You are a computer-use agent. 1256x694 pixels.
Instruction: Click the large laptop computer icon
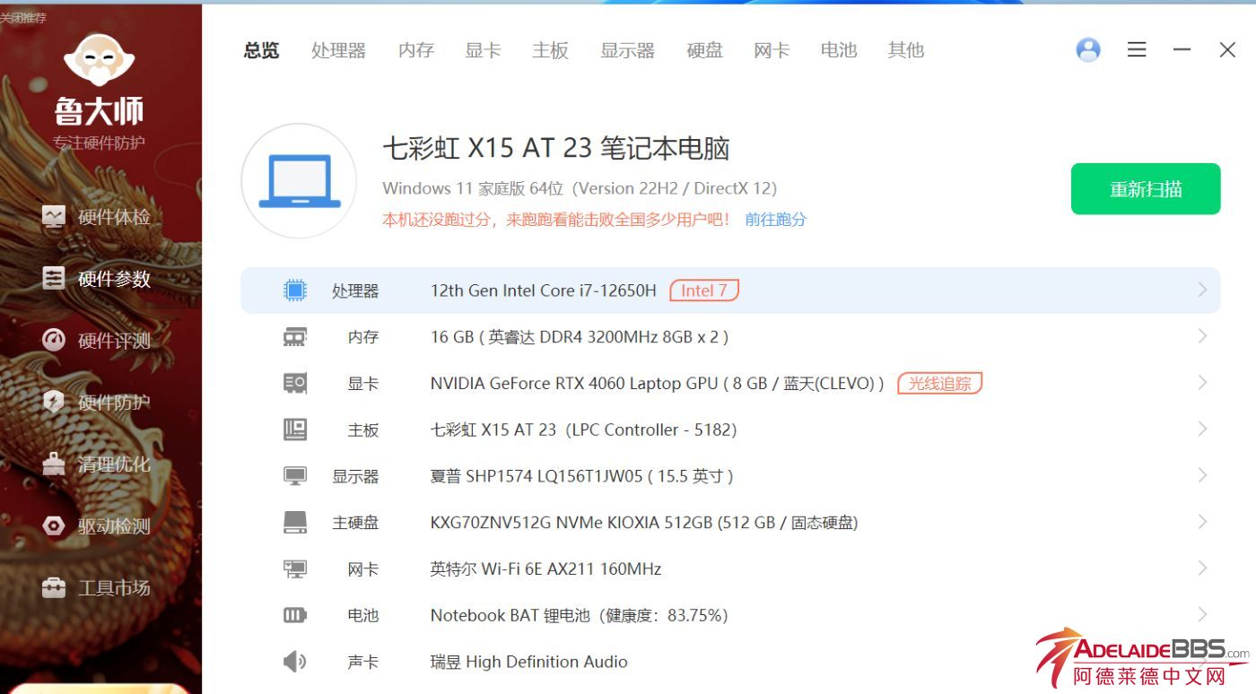pyautogui.click(x=299, y=181)
